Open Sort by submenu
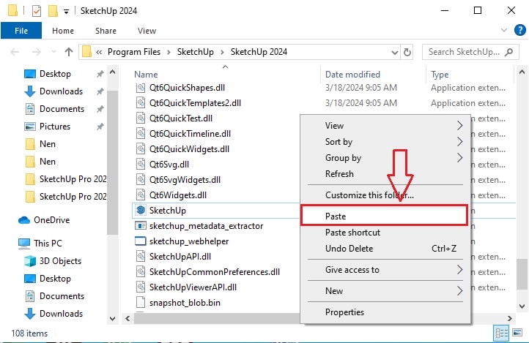 click(x=385, y=142)
